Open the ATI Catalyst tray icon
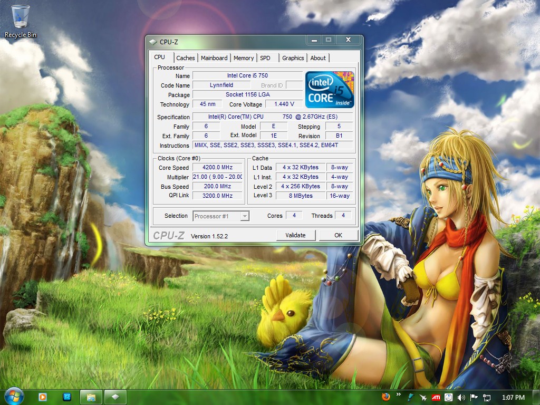 (436, 398)
